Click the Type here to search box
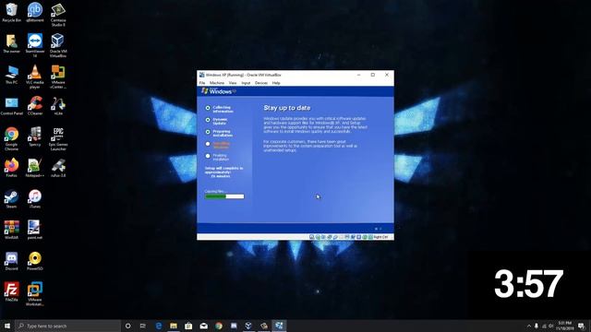 [x=67, y=326]
